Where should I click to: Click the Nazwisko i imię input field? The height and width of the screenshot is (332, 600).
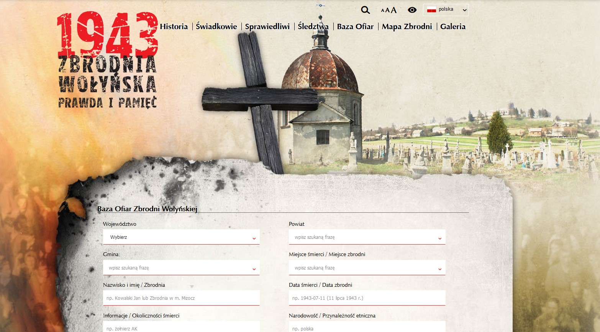coord(181,298)
